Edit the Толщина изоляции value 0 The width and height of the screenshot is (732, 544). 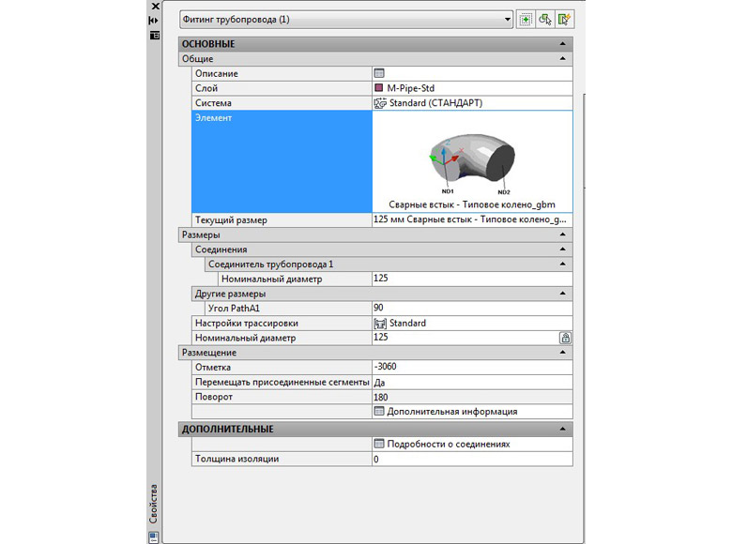tap(472, 459)
